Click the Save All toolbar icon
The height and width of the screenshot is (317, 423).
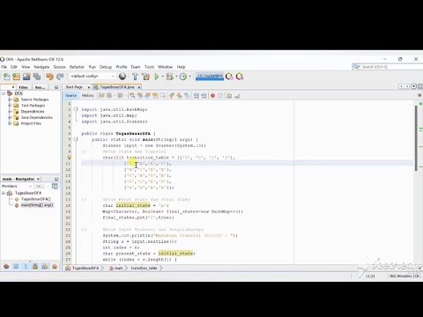[37, 77]
